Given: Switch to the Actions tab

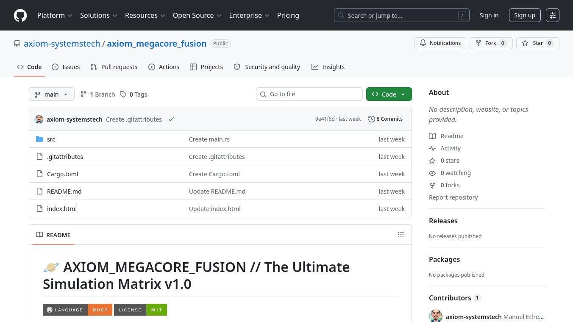Looking at the screenshot, I should (x=164, y=67).
